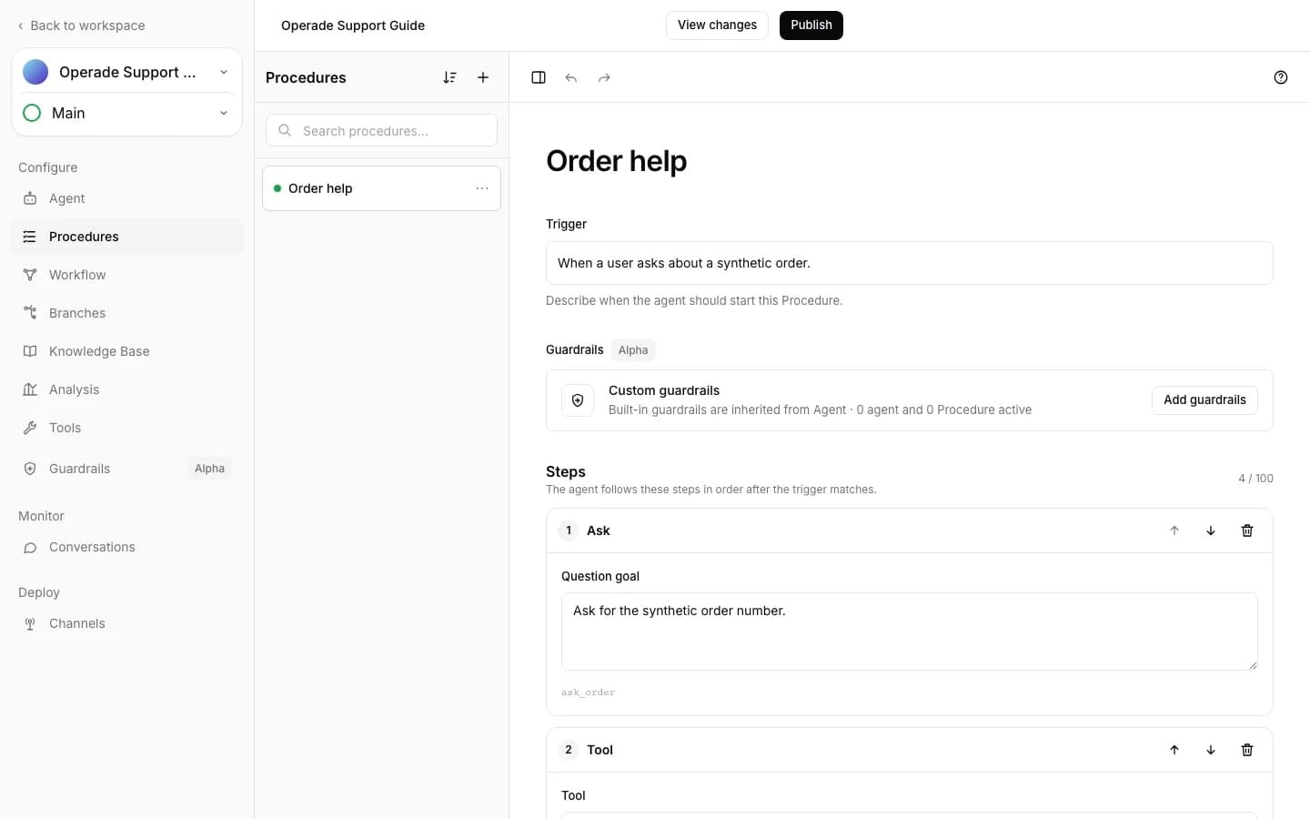Image resolution: width=1310 pixels, height=819 pixels.
Task: Undo the last change
Action: pyautogui.click(x=571, y=77)
